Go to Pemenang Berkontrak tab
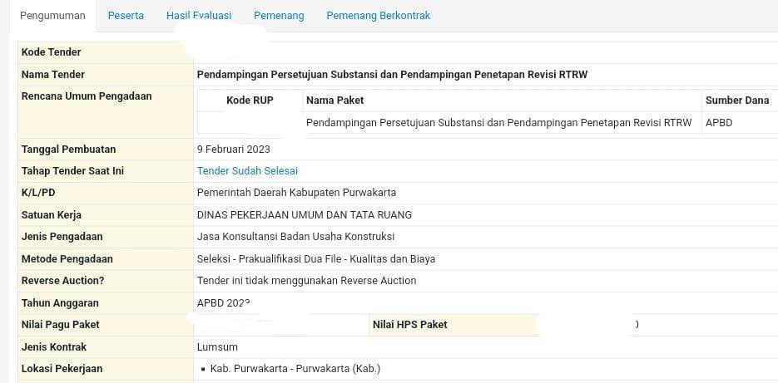Viewport: 778px width, 383px height. 378,16
